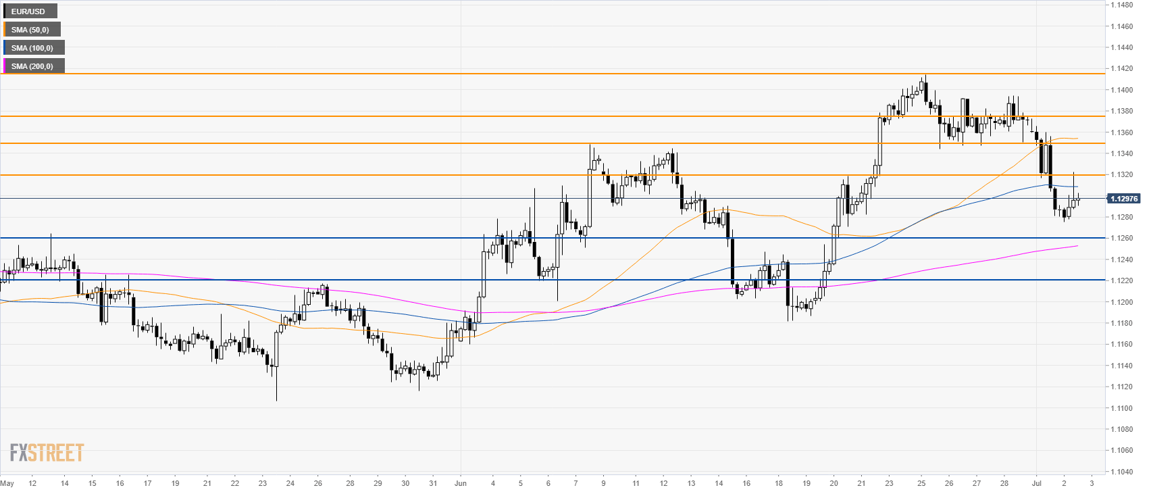Image resolution: width=1153 pixels, height=492 pixels.
Task: Click the current price tag 1.12976
Action: (1123, 199)
